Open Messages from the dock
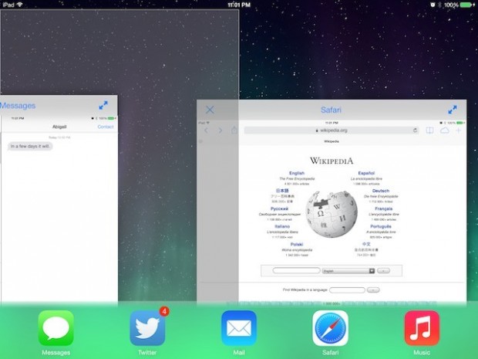 56,328
